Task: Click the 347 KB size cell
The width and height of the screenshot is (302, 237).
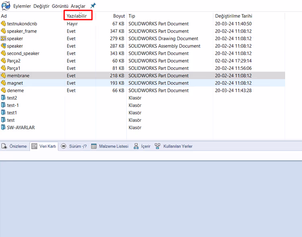Action: 117,31
